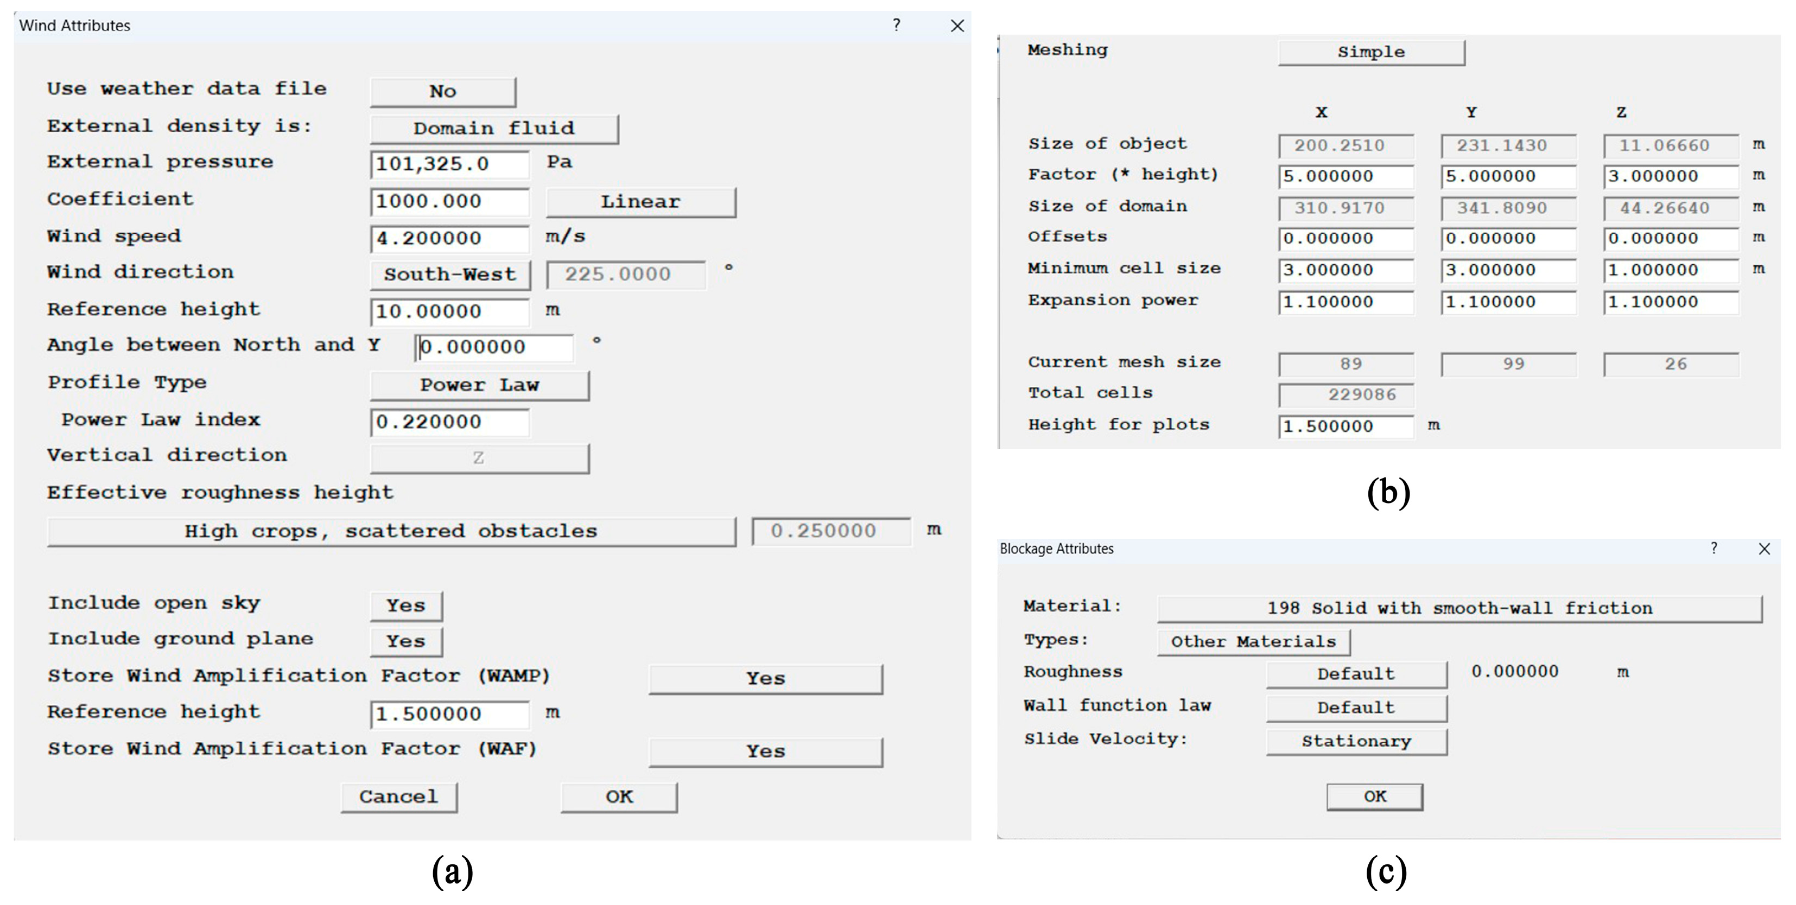The height and width of the screenshot is (905, 1796).
Task: Open the South-West wind direction selector
Action: point(450,275)
